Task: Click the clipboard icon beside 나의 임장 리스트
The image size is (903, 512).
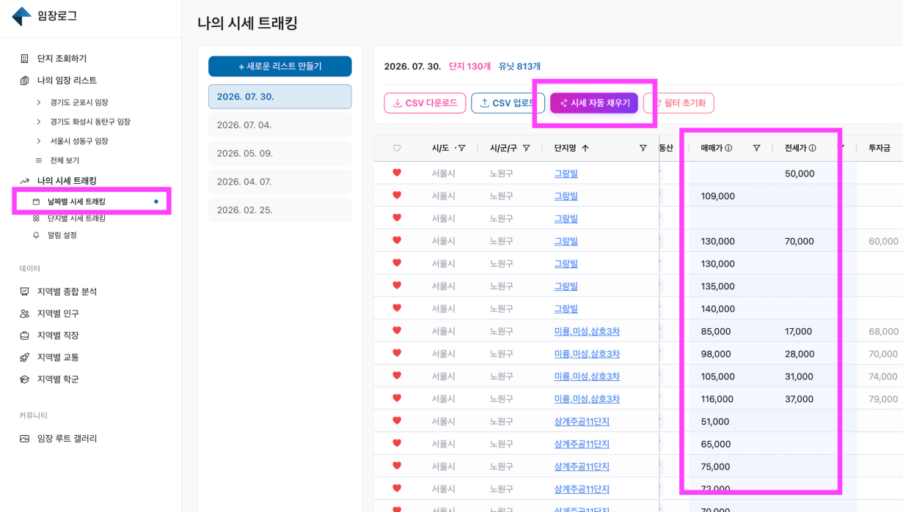Action: coord(24,81)
